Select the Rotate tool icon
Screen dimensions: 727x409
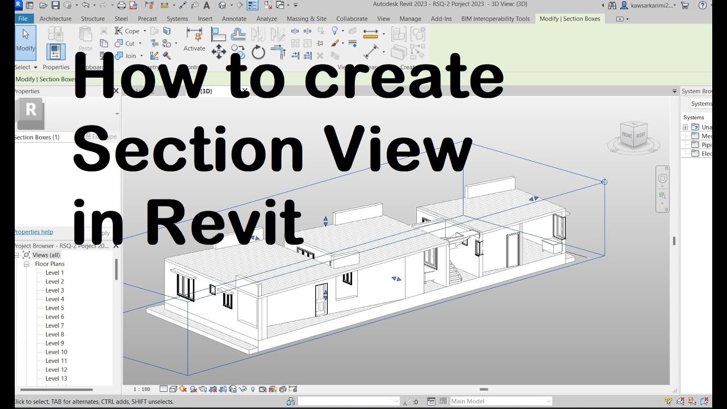pos(258,52)
